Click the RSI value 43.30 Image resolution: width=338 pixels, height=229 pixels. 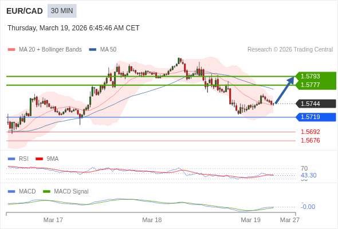[x=308, y=175]
